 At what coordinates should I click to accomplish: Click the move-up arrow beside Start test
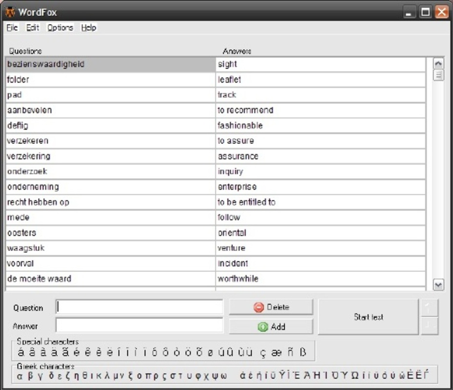429,308
